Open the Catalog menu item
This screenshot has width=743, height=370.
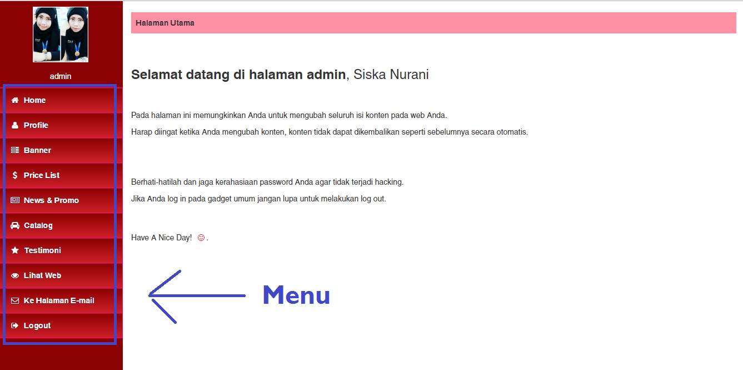(38, 225)
